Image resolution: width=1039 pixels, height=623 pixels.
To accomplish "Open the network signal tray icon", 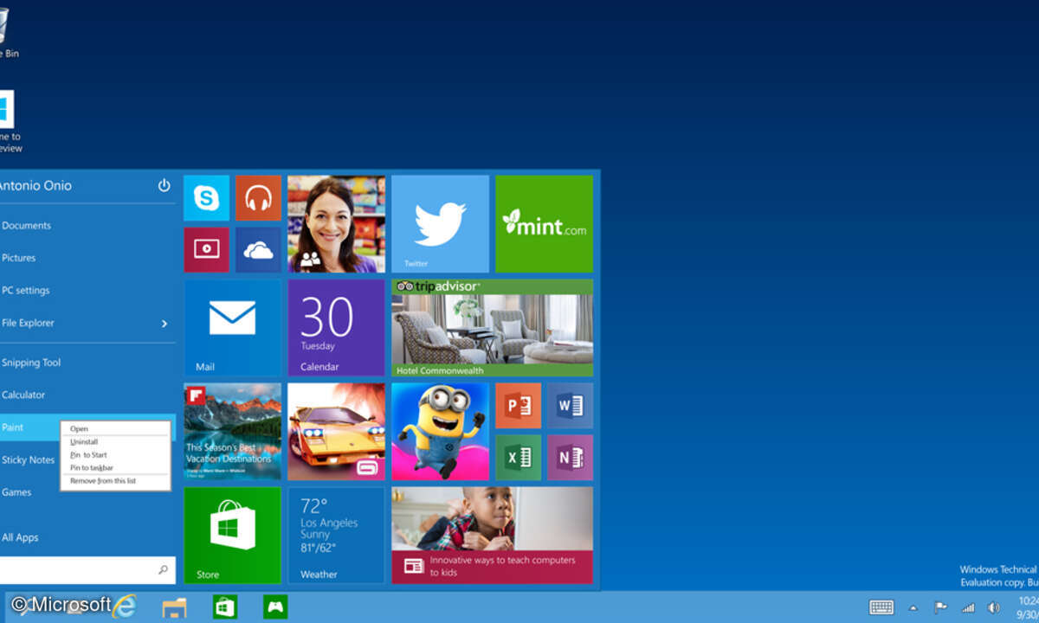I will 968,607.
